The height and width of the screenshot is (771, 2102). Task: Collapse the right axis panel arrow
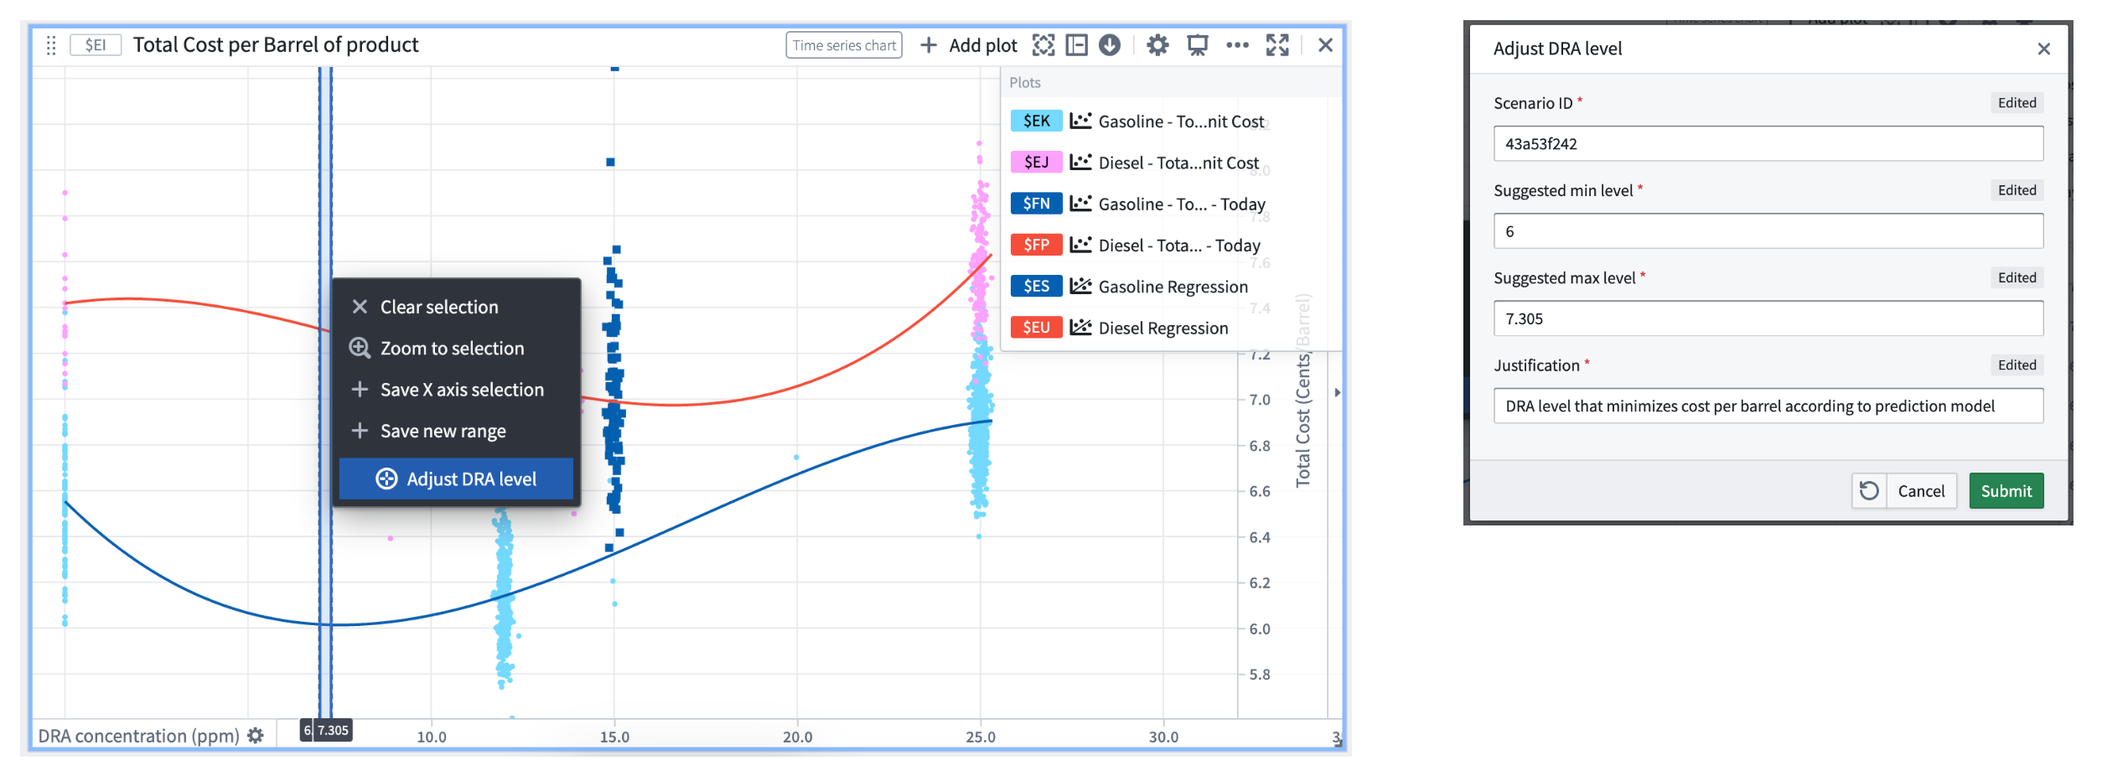click(1338, 392)
